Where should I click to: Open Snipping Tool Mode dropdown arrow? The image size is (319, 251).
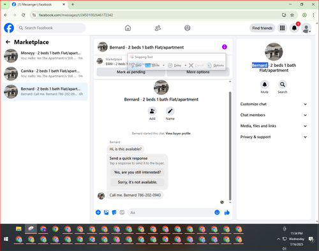pos(163,65)
